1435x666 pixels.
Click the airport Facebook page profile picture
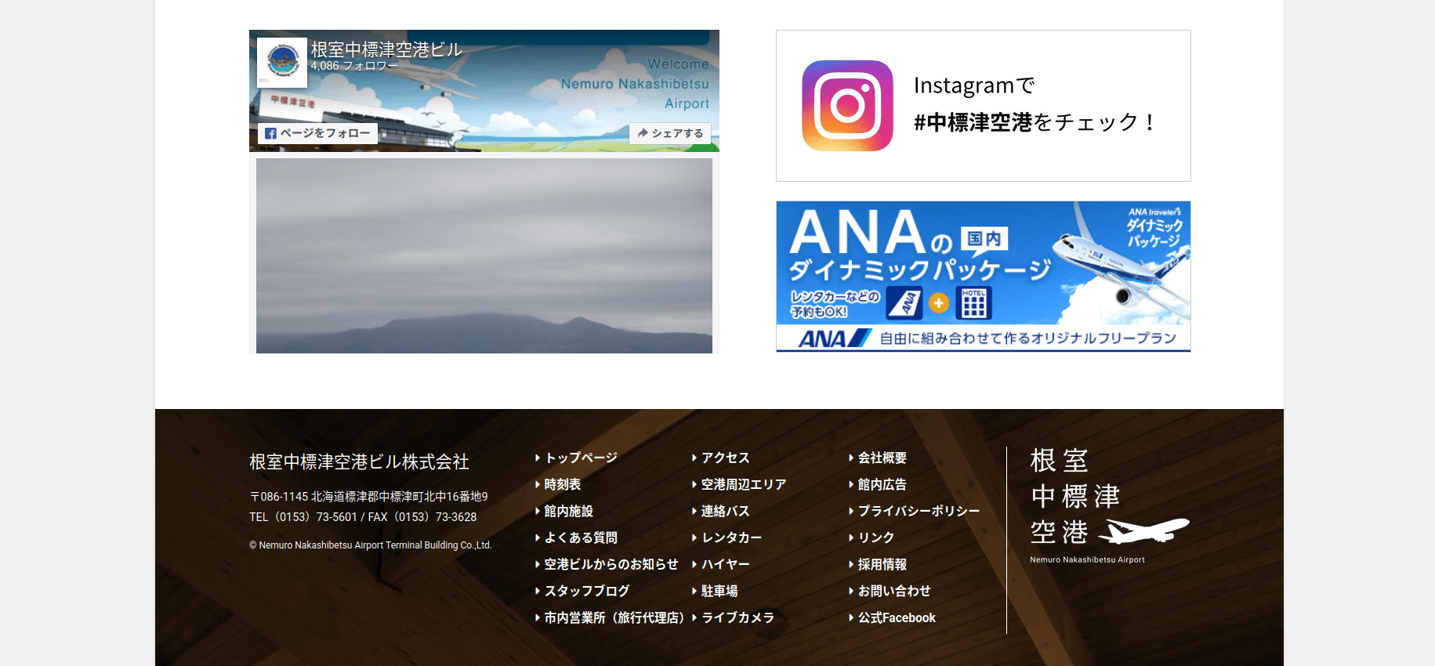pyautogui.click(x=282, y=62)
